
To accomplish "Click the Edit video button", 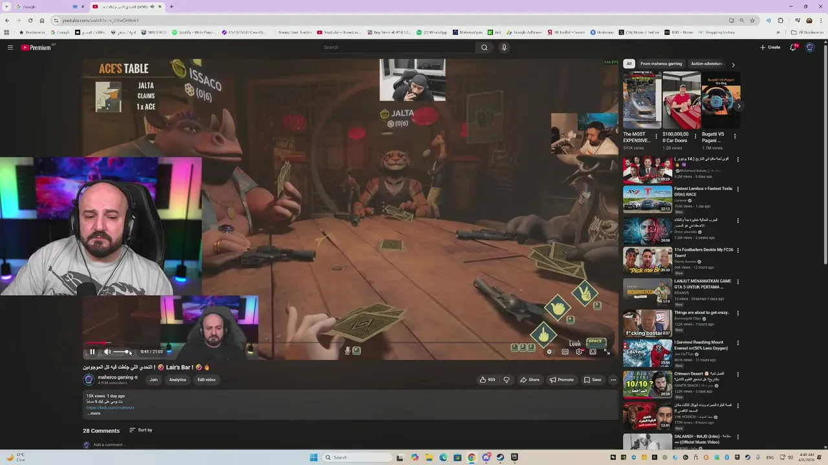I will (206, 380).
